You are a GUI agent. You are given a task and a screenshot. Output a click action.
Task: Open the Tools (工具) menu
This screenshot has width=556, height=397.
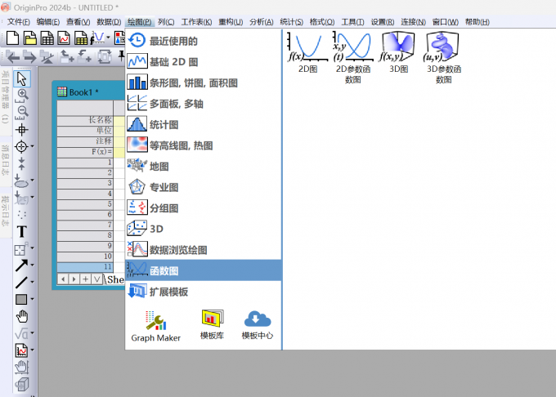(x=352, y=22)
